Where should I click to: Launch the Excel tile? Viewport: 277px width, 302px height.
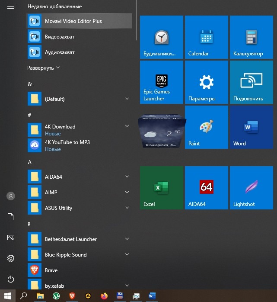[161, 188]
